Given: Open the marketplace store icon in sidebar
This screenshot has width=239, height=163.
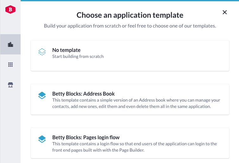Looking at the screenshot, I should pos(10,85).
